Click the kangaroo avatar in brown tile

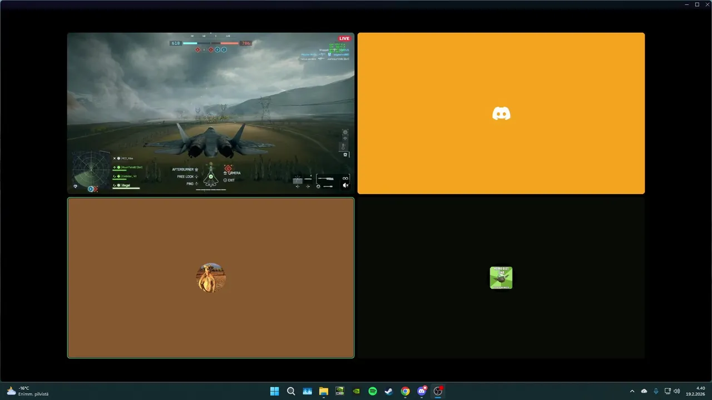211,278
